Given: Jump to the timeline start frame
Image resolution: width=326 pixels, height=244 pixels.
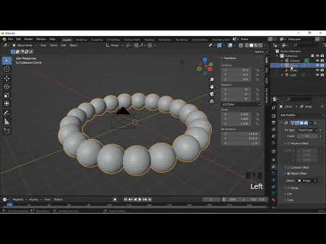Looking at the screenshot, I should coord(126,199).
